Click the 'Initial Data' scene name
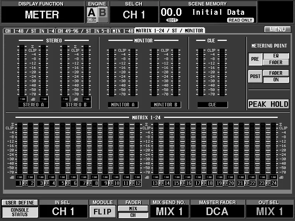Viewport: 295px width, 221px height. tap(218, 12)
